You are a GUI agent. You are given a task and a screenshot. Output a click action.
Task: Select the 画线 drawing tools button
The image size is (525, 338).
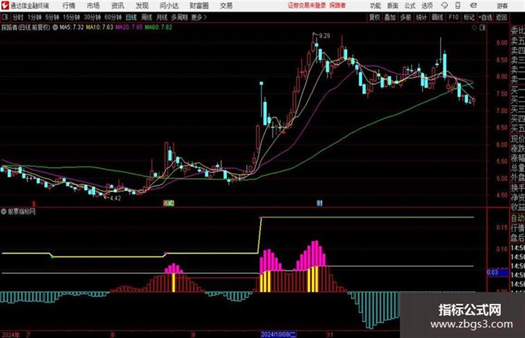[x=438, y=17]
